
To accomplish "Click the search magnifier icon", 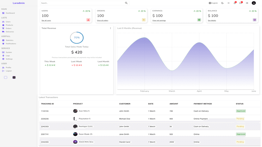I will click(x=126, y=3).
